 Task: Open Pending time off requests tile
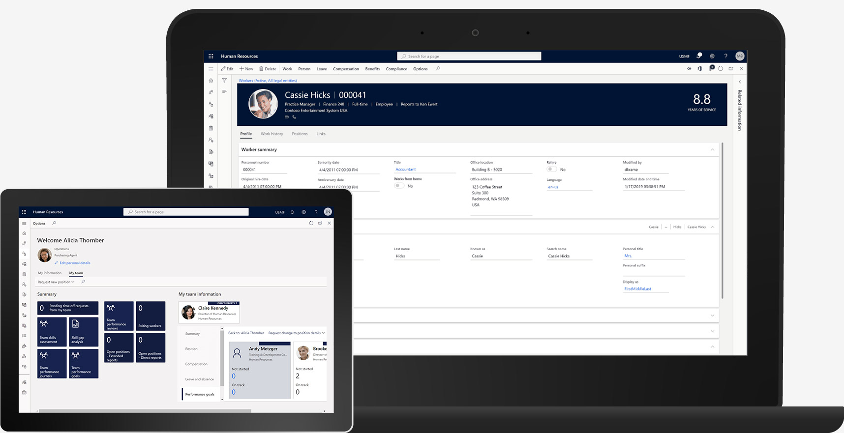[x=68, y=308]
